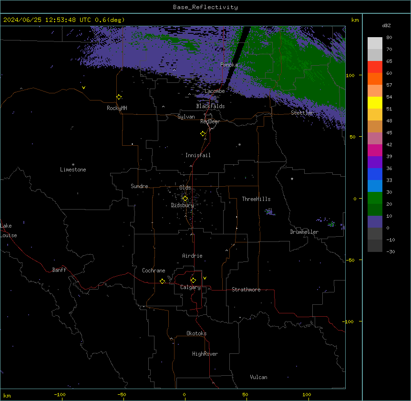Click the Cochrane town label
The height and width of the screenshot is (401, 411).
154,271
